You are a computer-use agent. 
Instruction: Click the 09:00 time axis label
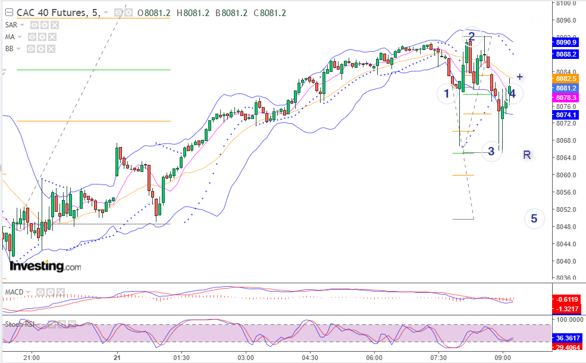[x=503, y=358]
